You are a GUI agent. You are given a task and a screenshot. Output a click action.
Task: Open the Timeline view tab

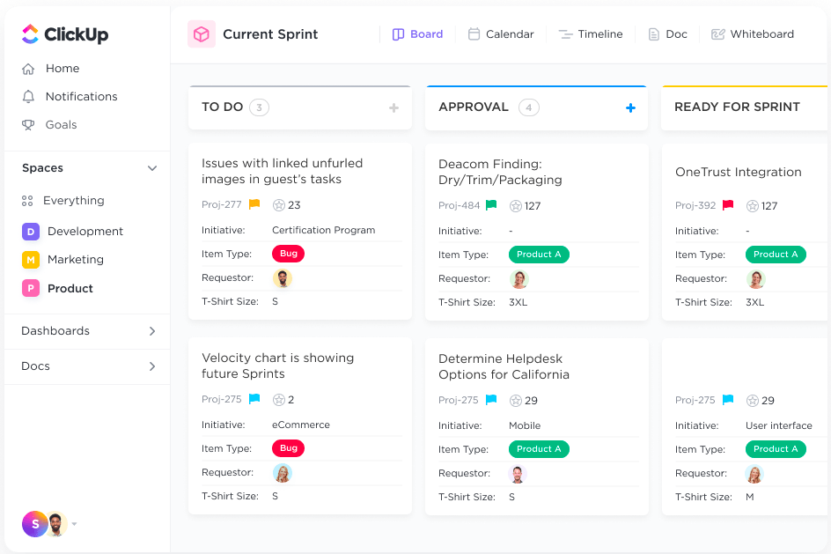(591, 34)
